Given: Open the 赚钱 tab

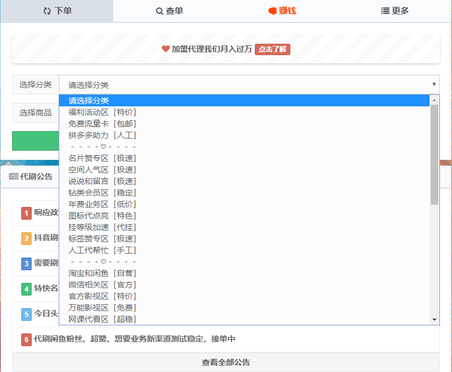Looking at the screenshot, I should tap(282, 11).
